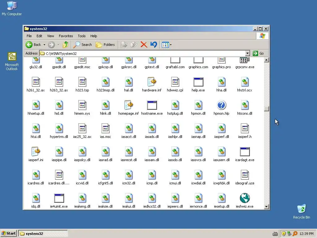Select the h323.tsp file icon
Screen dimensions: 317x238
82,82
